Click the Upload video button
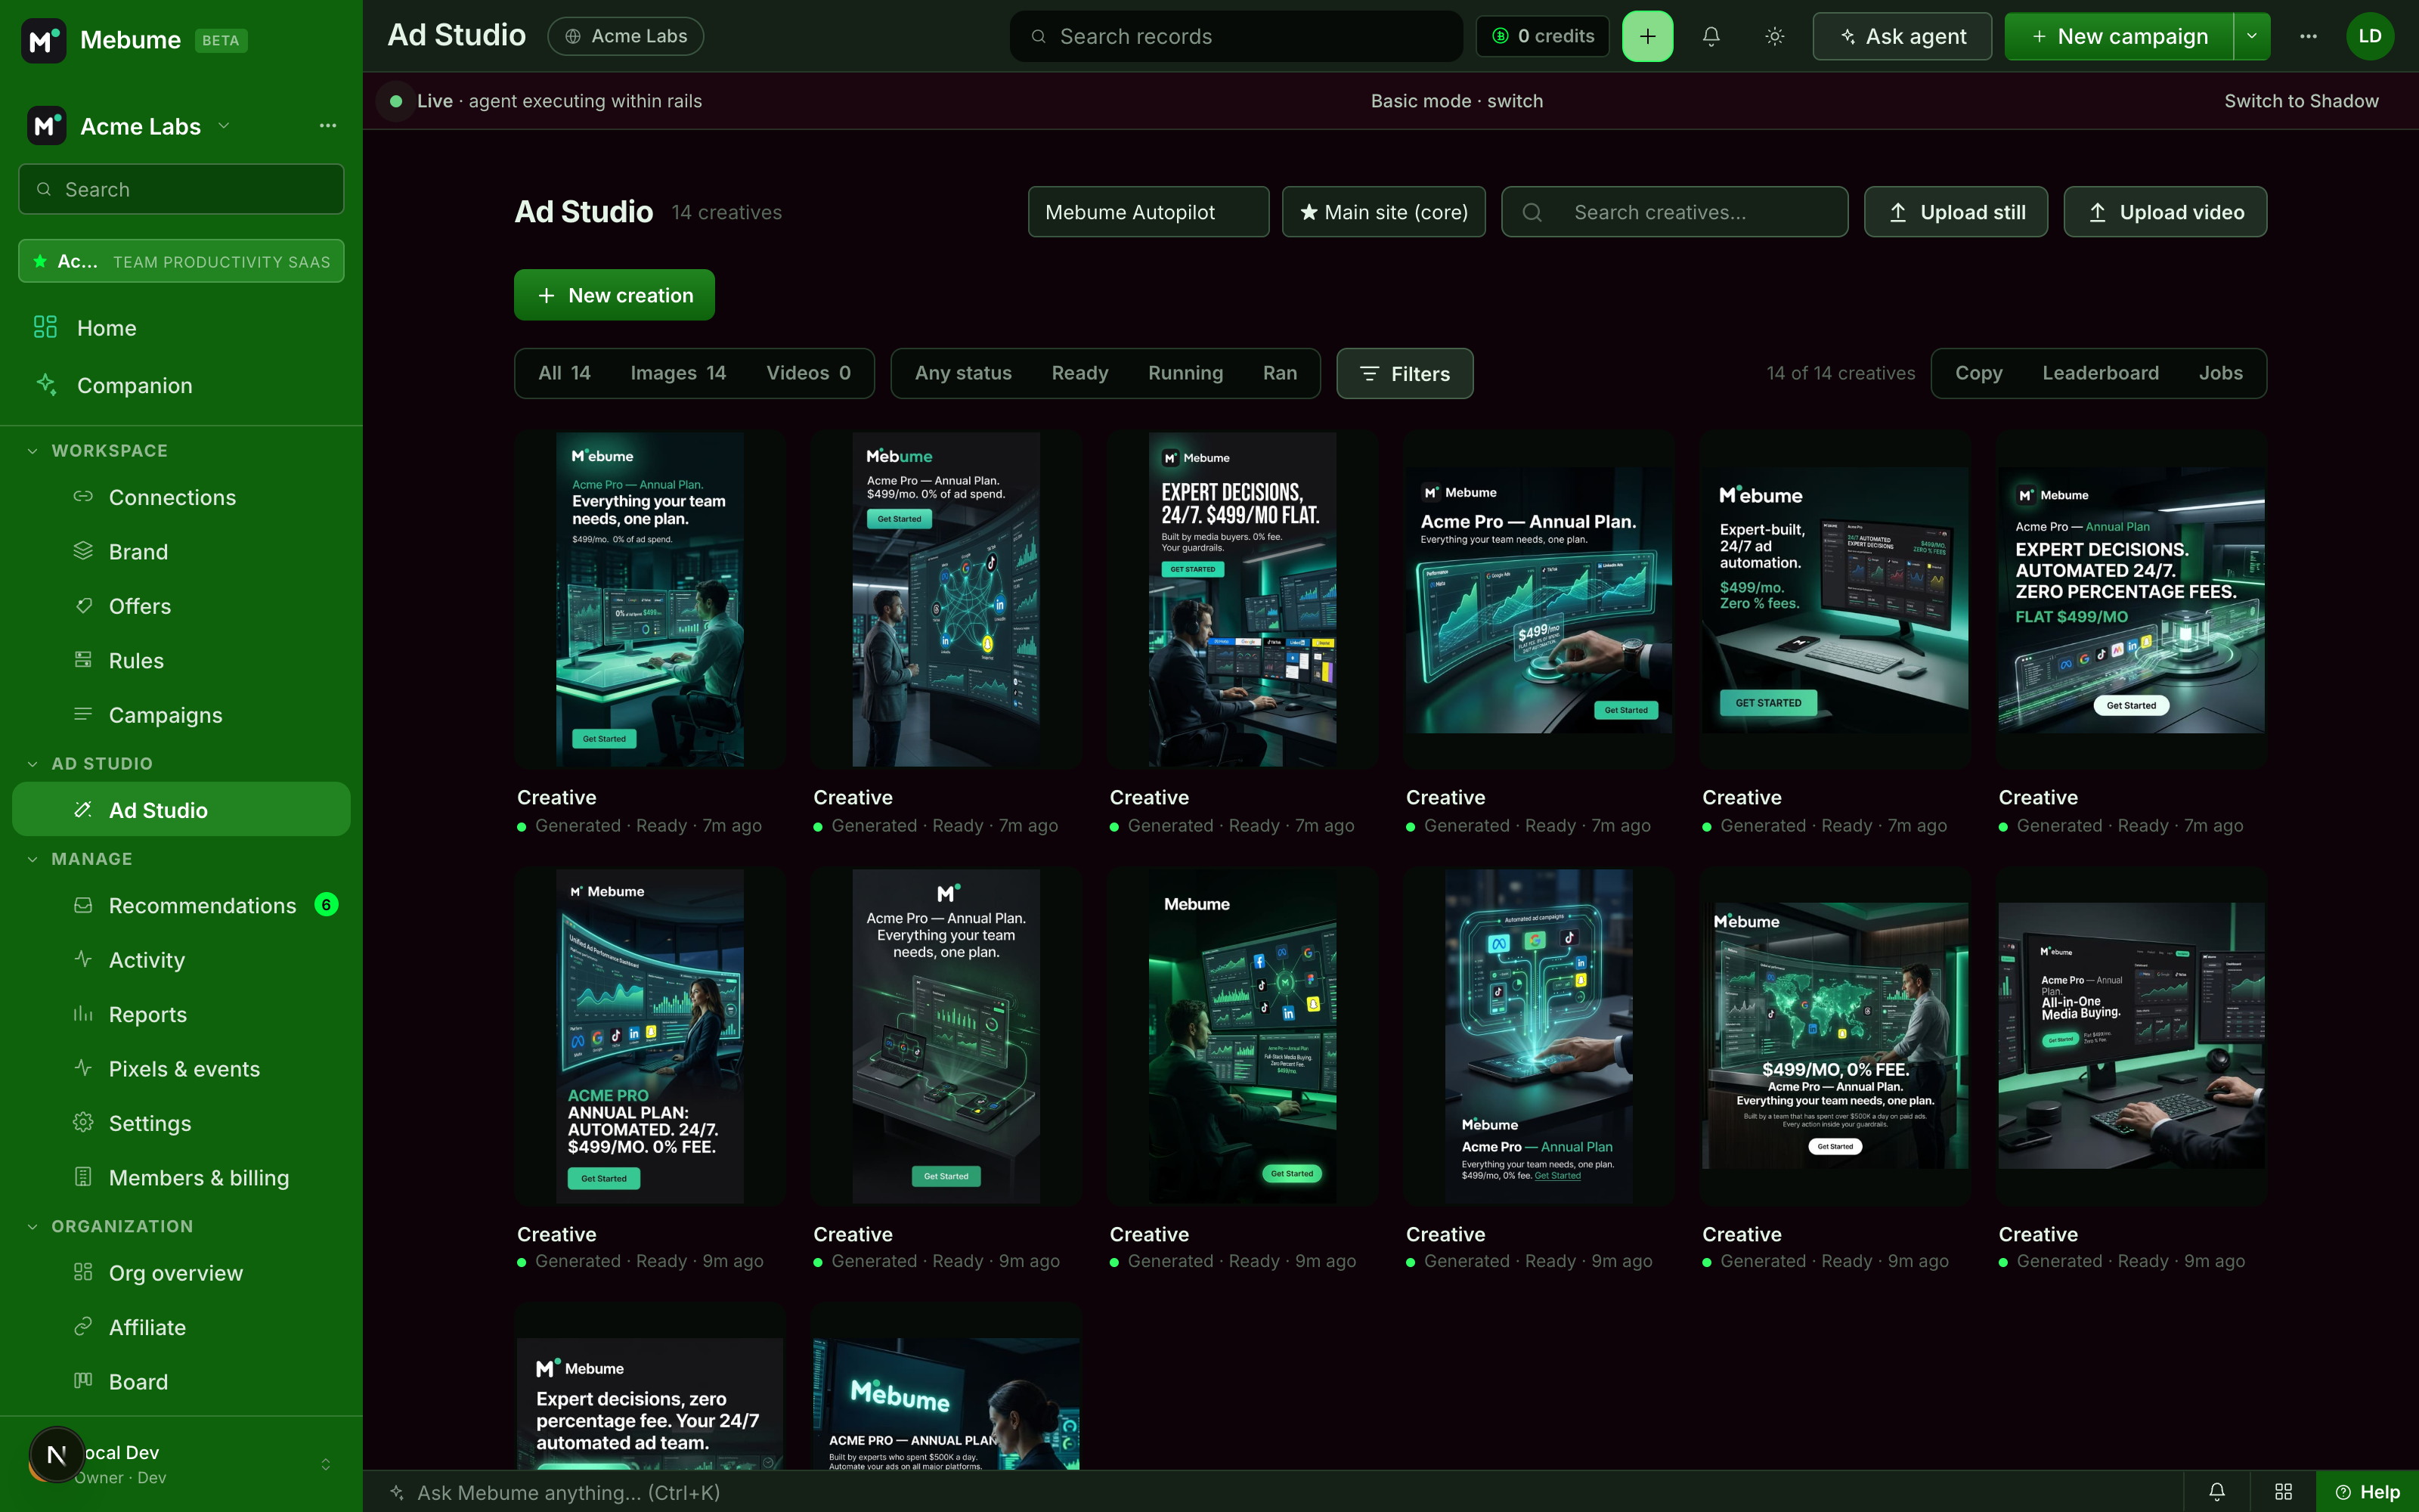Image resolution: width=2419 pixels, height=1512 pixels. pyautogui.click(x=2165, y=212)
